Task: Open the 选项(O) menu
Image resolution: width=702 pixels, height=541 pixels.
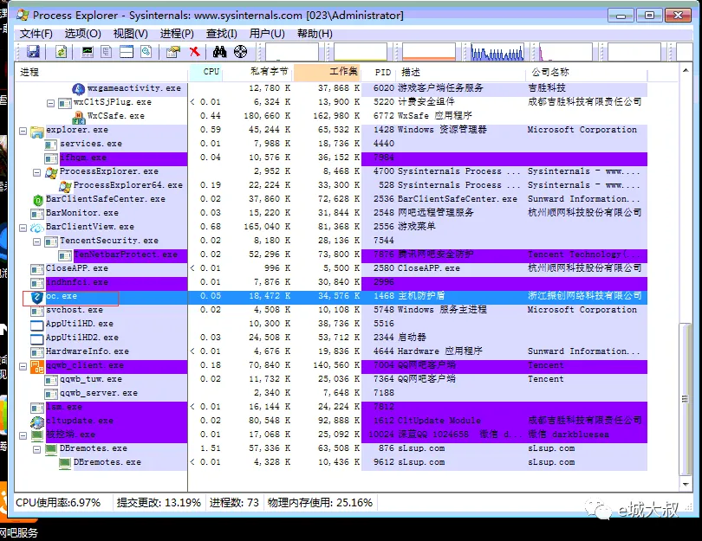Action: click(x=83, y=34)
